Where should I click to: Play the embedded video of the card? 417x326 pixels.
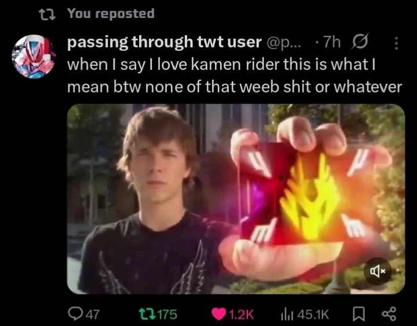click(236, 199)
